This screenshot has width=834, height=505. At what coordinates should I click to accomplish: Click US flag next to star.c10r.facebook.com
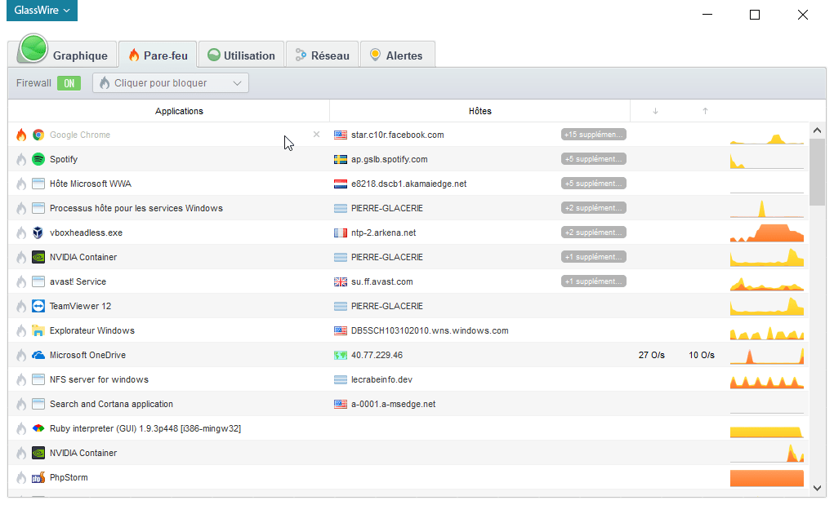coord(341,135)
